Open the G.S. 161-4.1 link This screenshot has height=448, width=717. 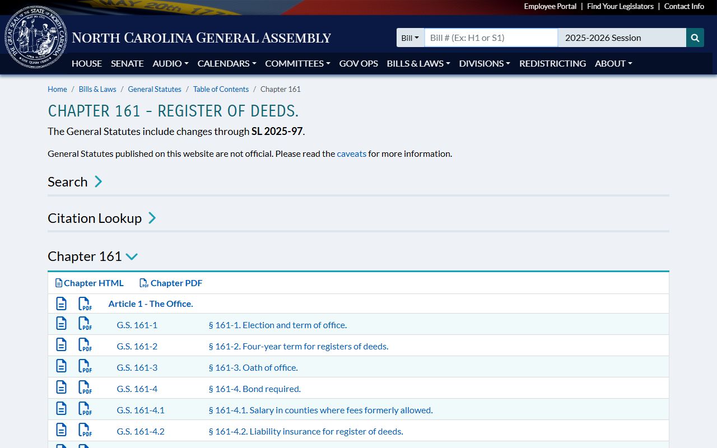141,410
